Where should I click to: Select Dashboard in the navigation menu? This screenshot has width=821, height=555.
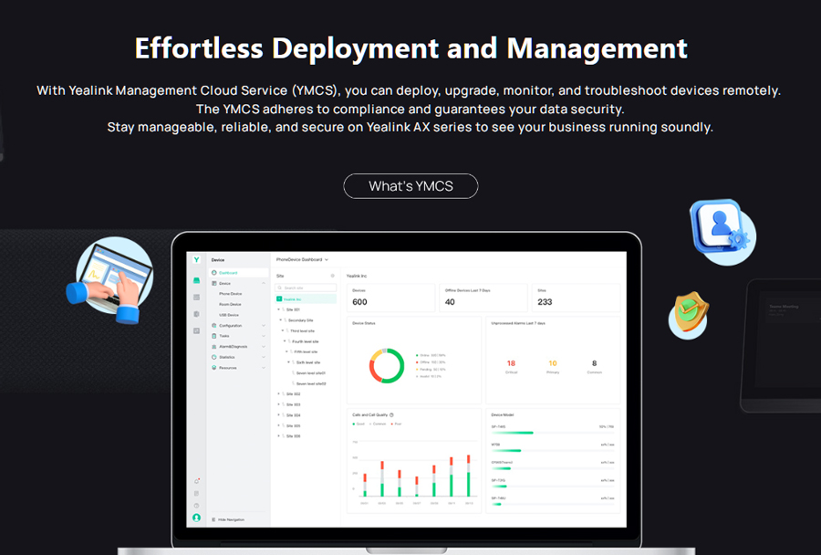(x=227, y=273)
